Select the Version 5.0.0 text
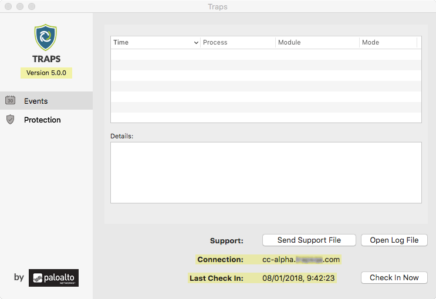 pos(46,73)
